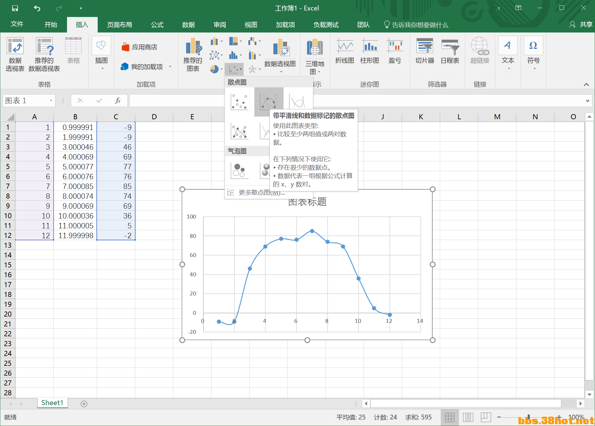Click cell B5 containing 5.000077
This screenshot has width=595, height=426.
(75, 166)
